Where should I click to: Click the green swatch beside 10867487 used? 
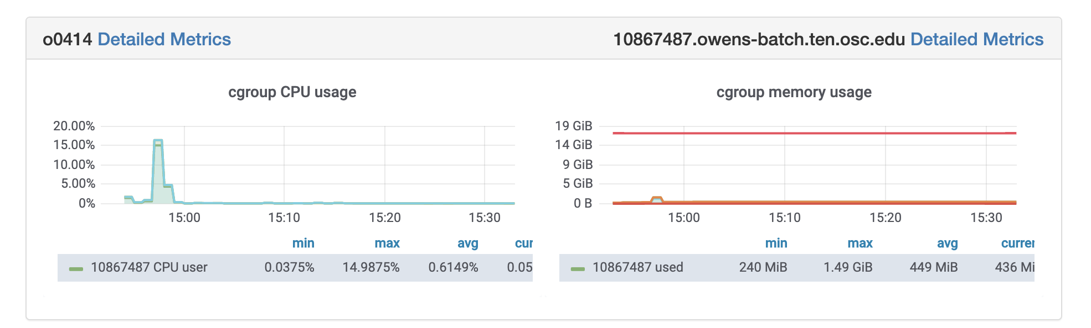tap(578, 269)
